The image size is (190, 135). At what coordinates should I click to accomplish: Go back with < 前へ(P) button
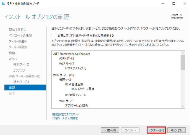tap(110, 130)
